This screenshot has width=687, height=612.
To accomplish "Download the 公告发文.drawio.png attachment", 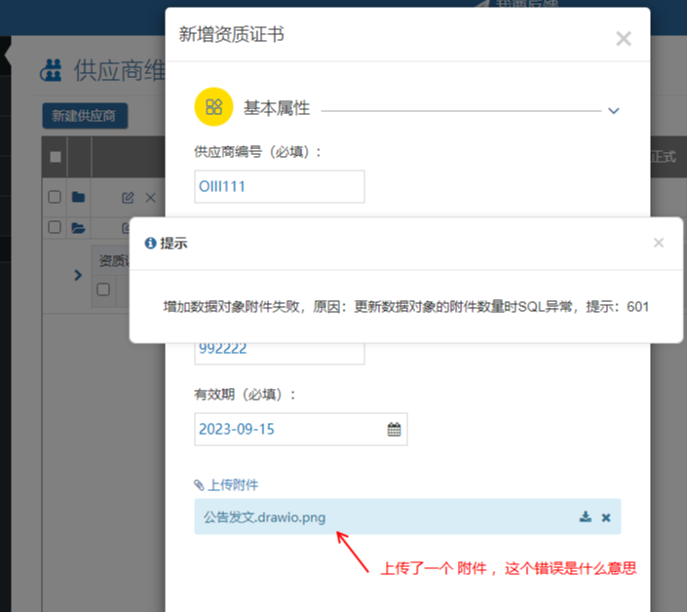I will coord(586,516).
